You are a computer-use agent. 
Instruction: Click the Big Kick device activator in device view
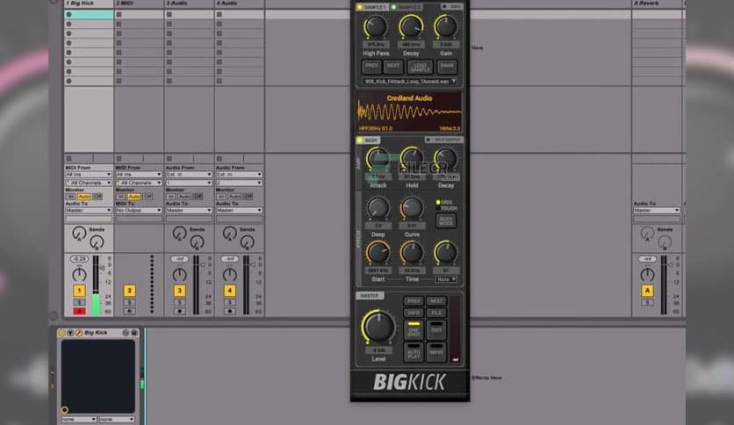tap(61, 333)
